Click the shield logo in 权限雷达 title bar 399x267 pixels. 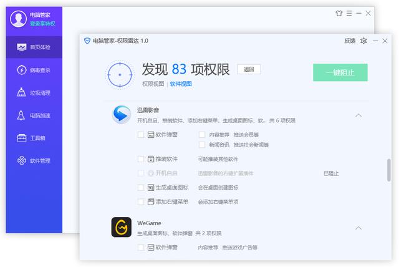tap(87, 41)
